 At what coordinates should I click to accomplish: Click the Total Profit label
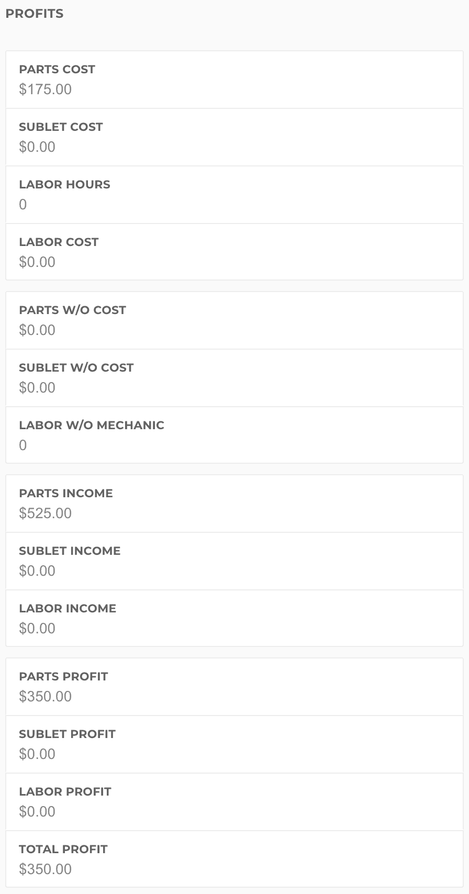[63, 850]
